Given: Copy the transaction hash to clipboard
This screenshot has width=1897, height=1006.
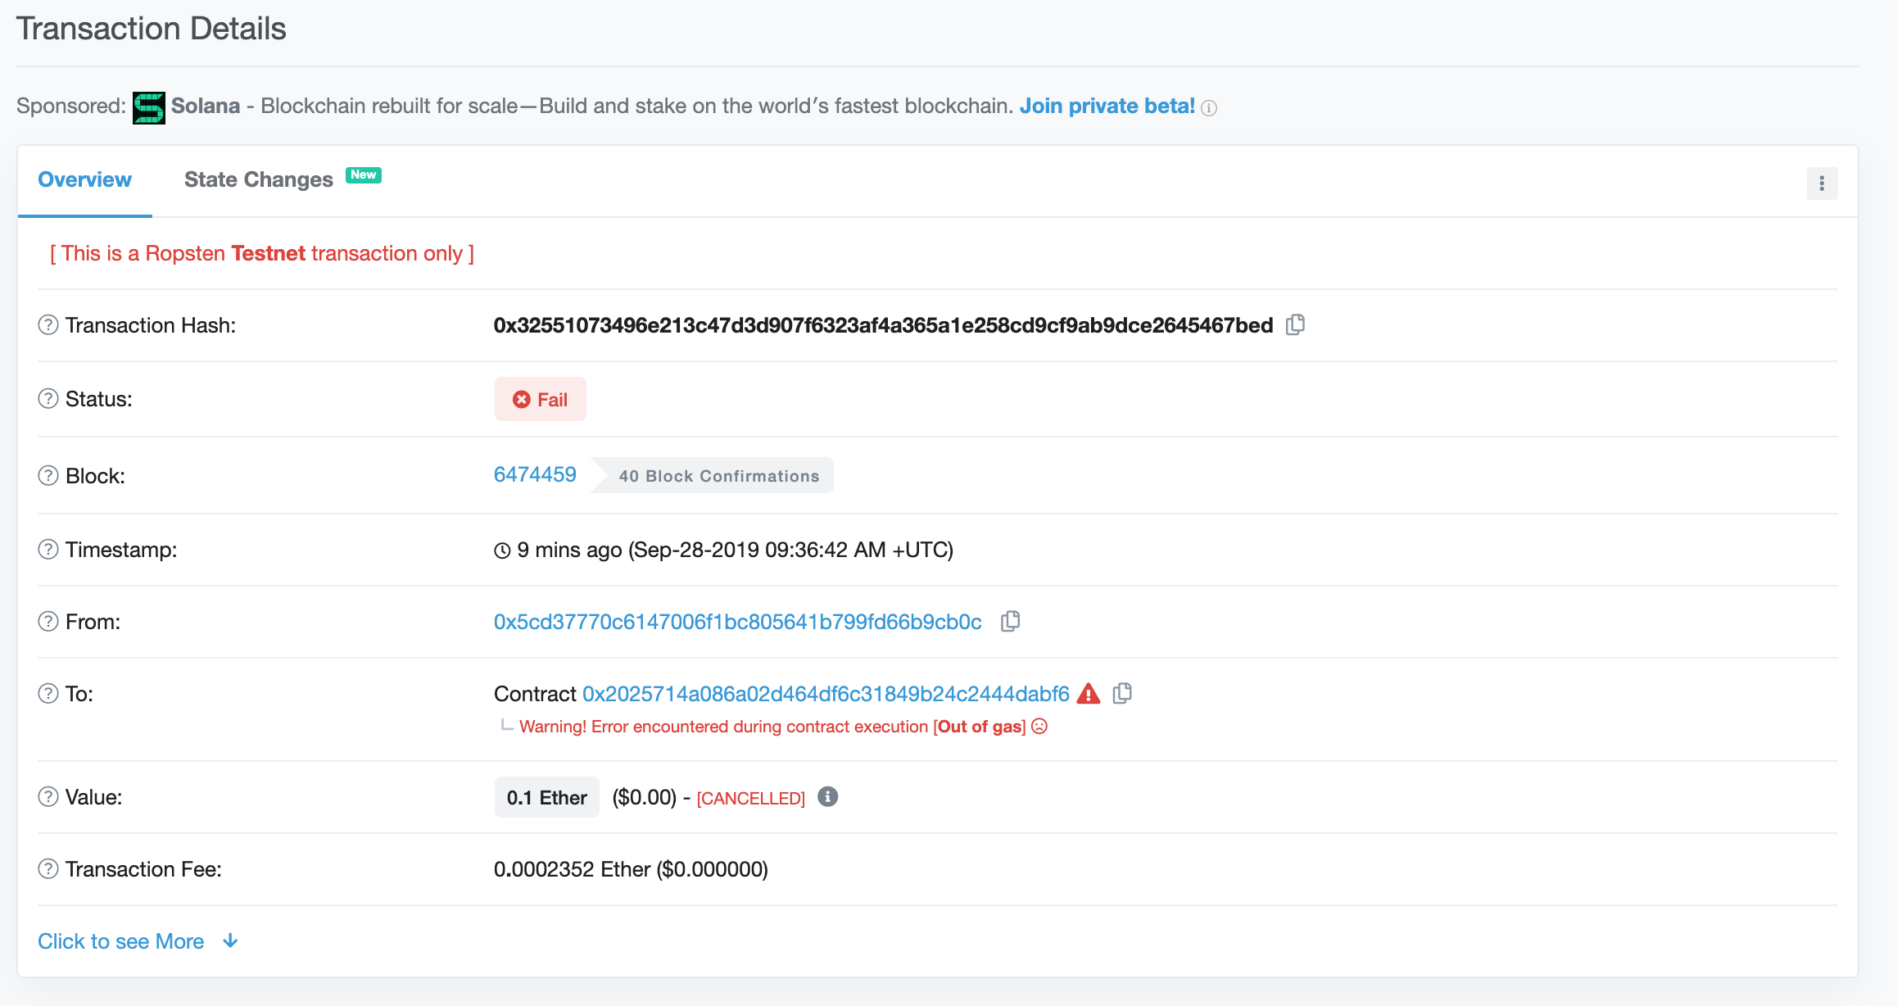Looking at the screenshot, I should tap(1296, 324).
